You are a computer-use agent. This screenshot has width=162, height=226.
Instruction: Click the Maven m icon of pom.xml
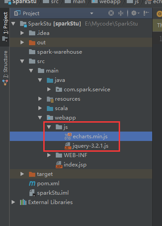pos(32,183)
